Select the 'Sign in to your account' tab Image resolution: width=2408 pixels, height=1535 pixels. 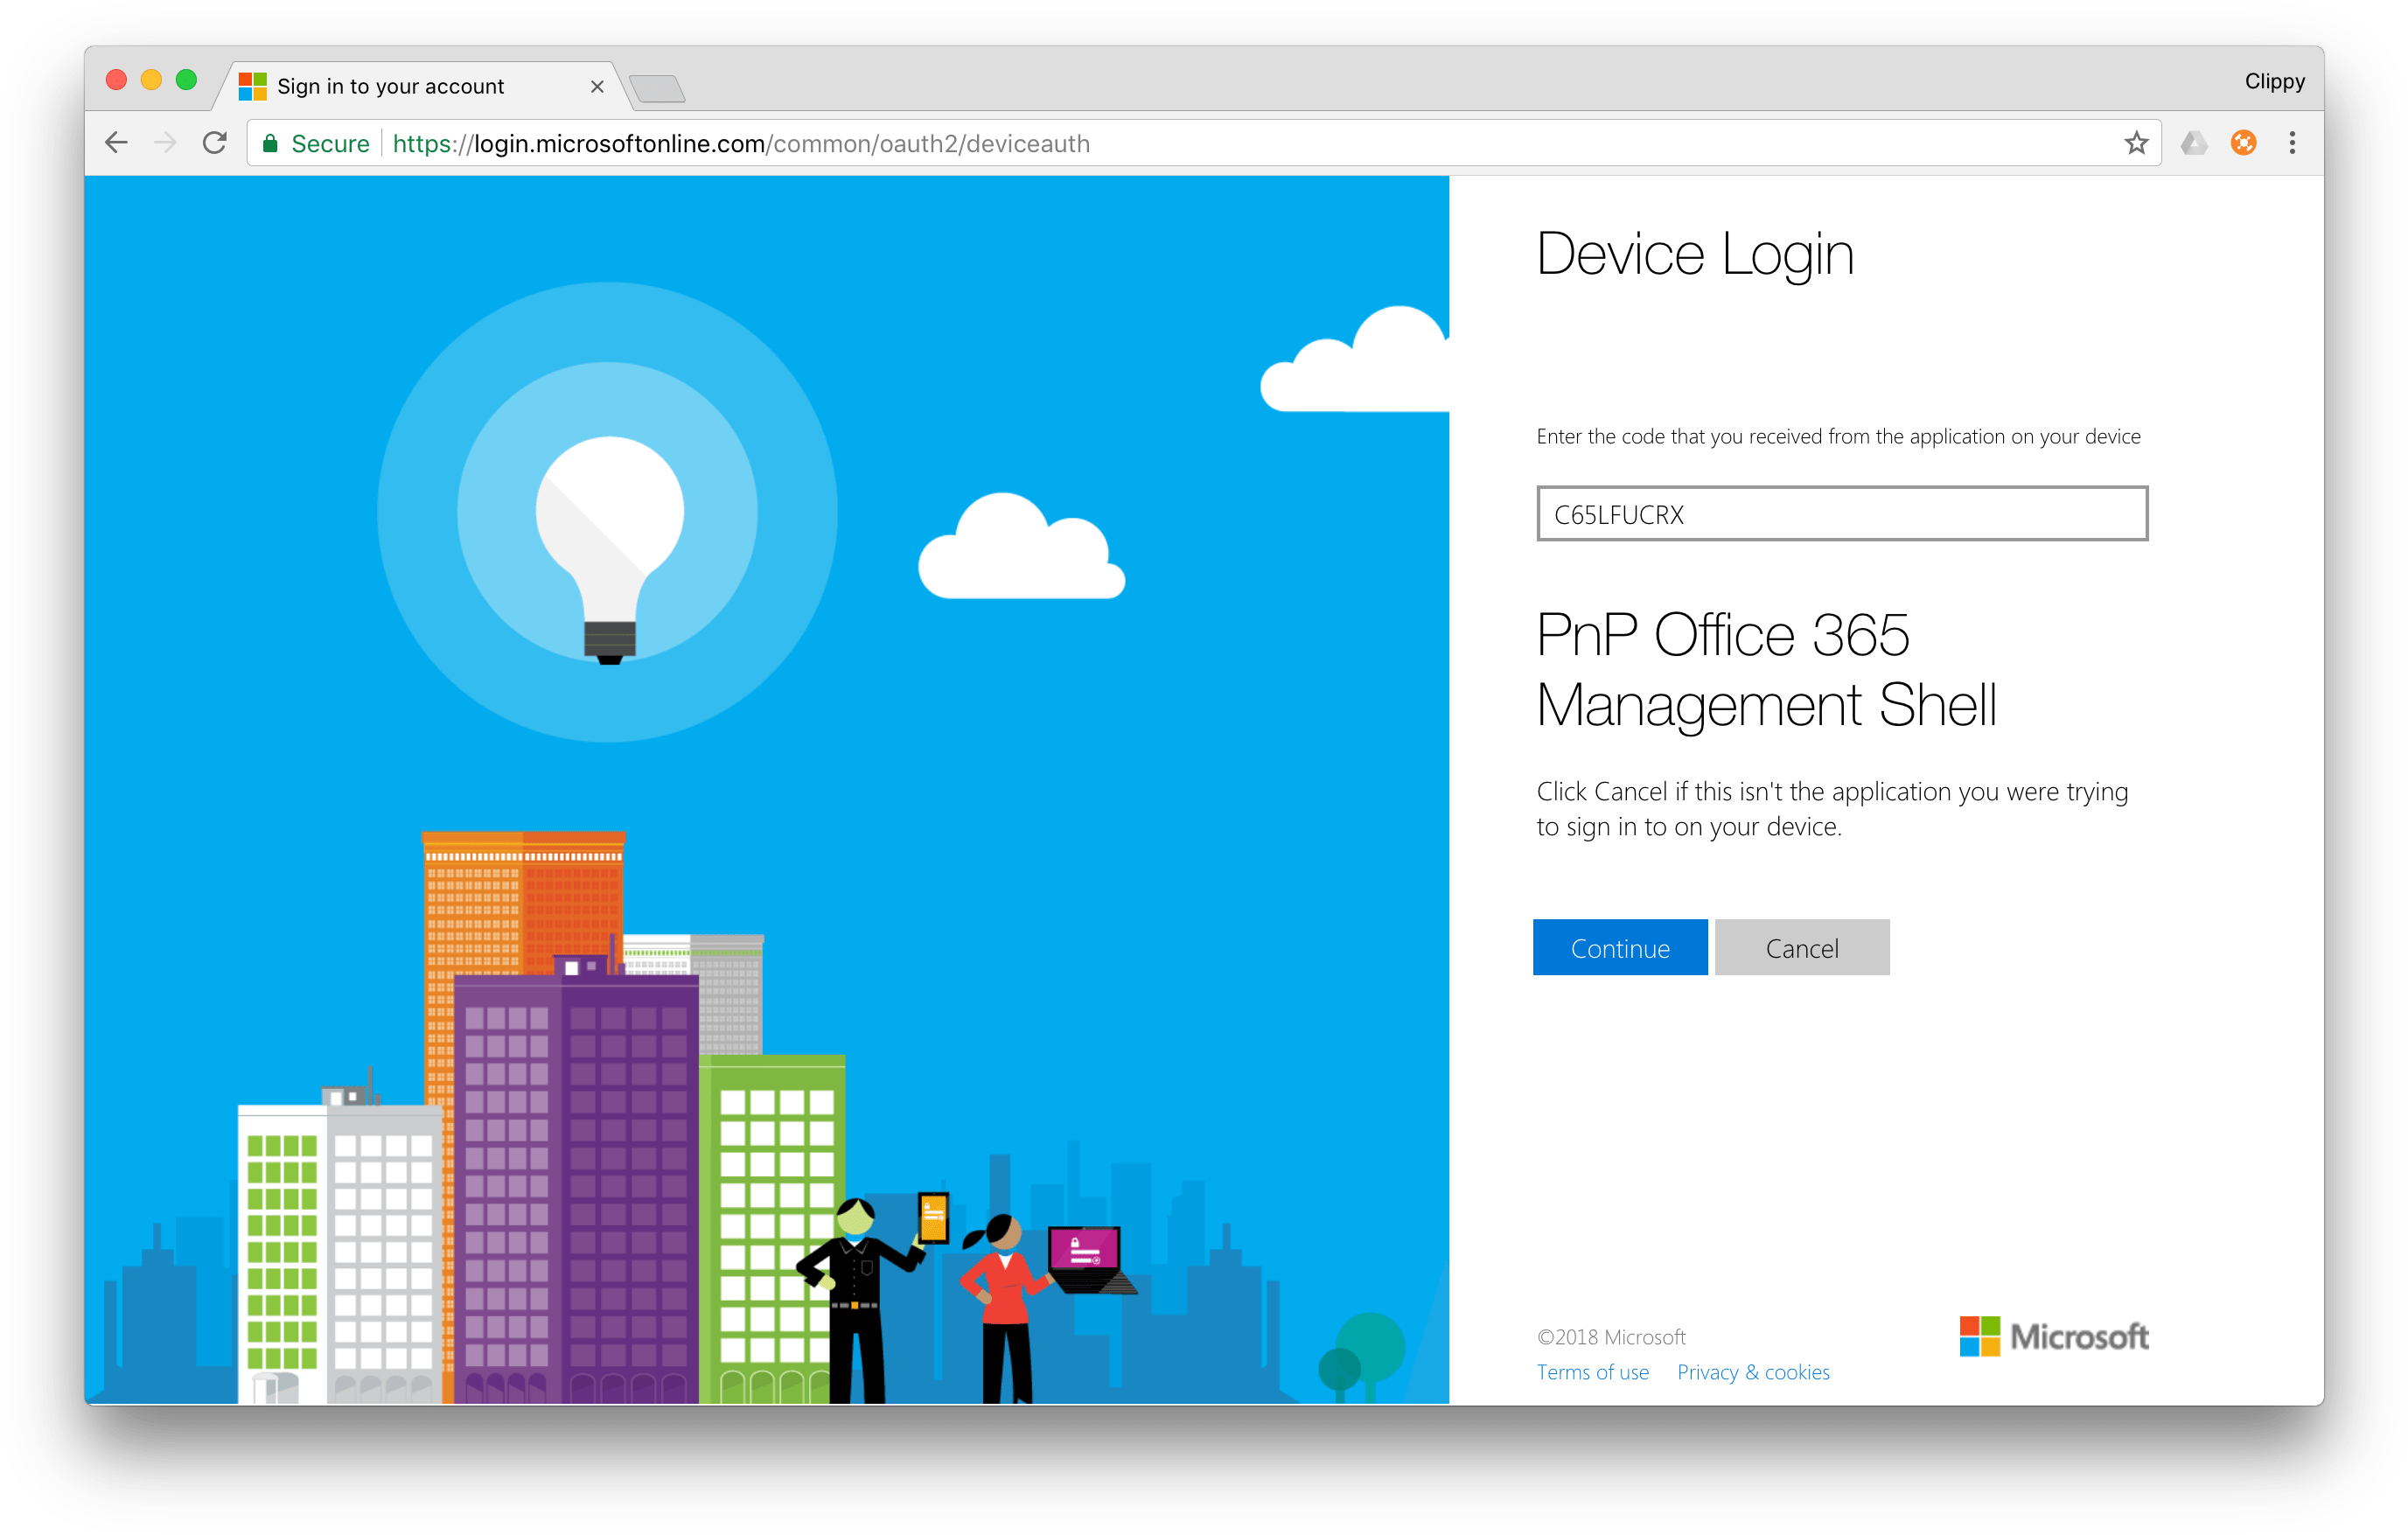(x=400, y=86)
